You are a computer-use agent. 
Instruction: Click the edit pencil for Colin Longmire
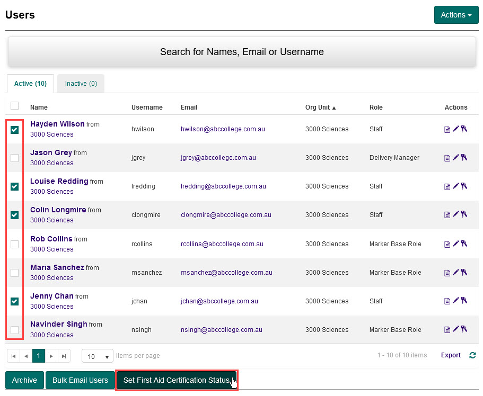[x=455, y=214]
